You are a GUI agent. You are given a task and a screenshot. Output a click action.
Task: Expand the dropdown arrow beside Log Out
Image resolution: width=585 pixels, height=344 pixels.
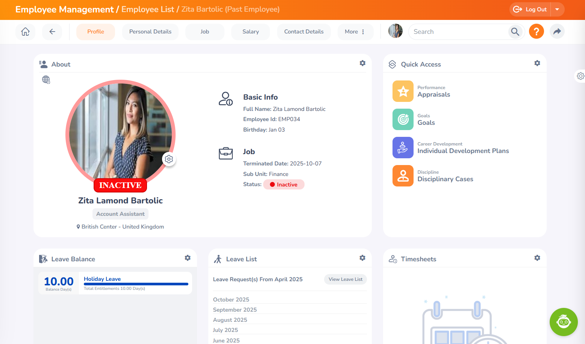coord(557,9)
